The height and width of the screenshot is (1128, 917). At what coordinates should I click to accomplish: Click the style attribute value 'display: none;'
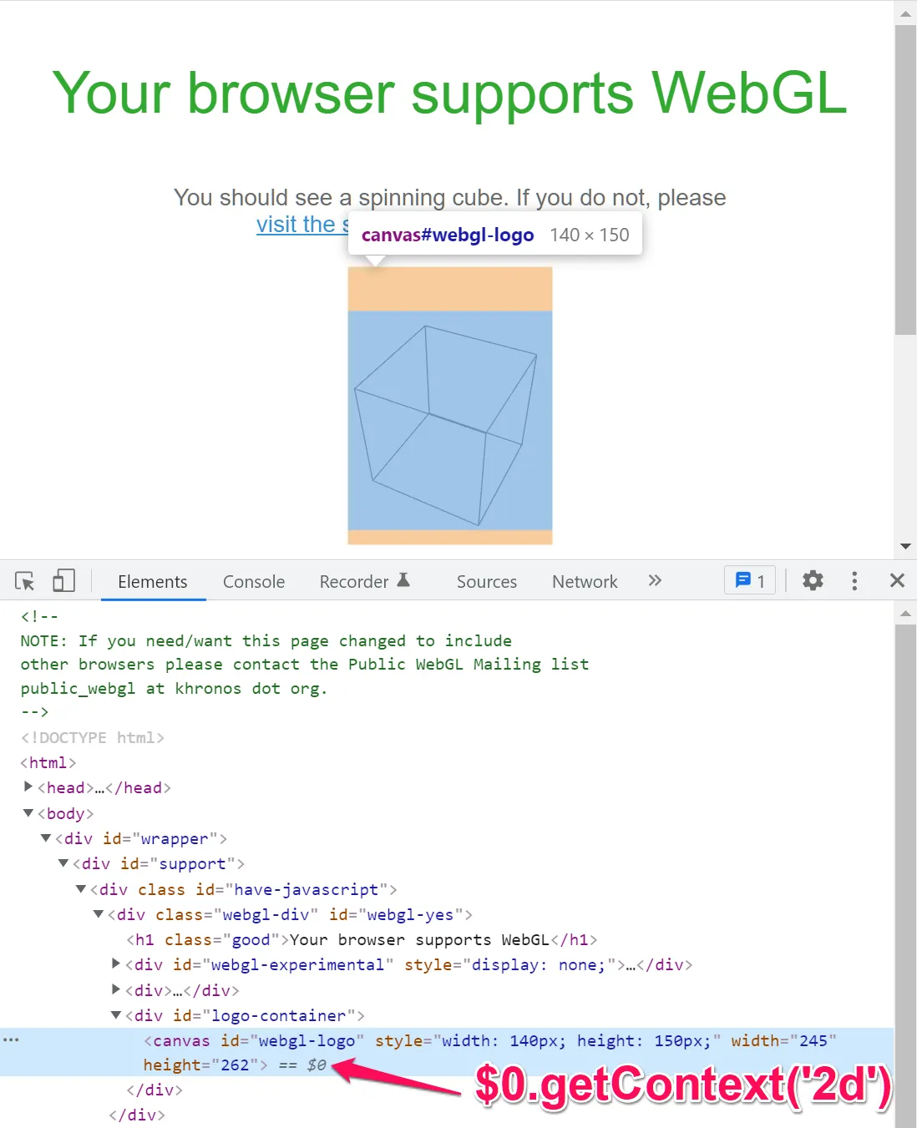pyautogui.click(x=538, y=964)
